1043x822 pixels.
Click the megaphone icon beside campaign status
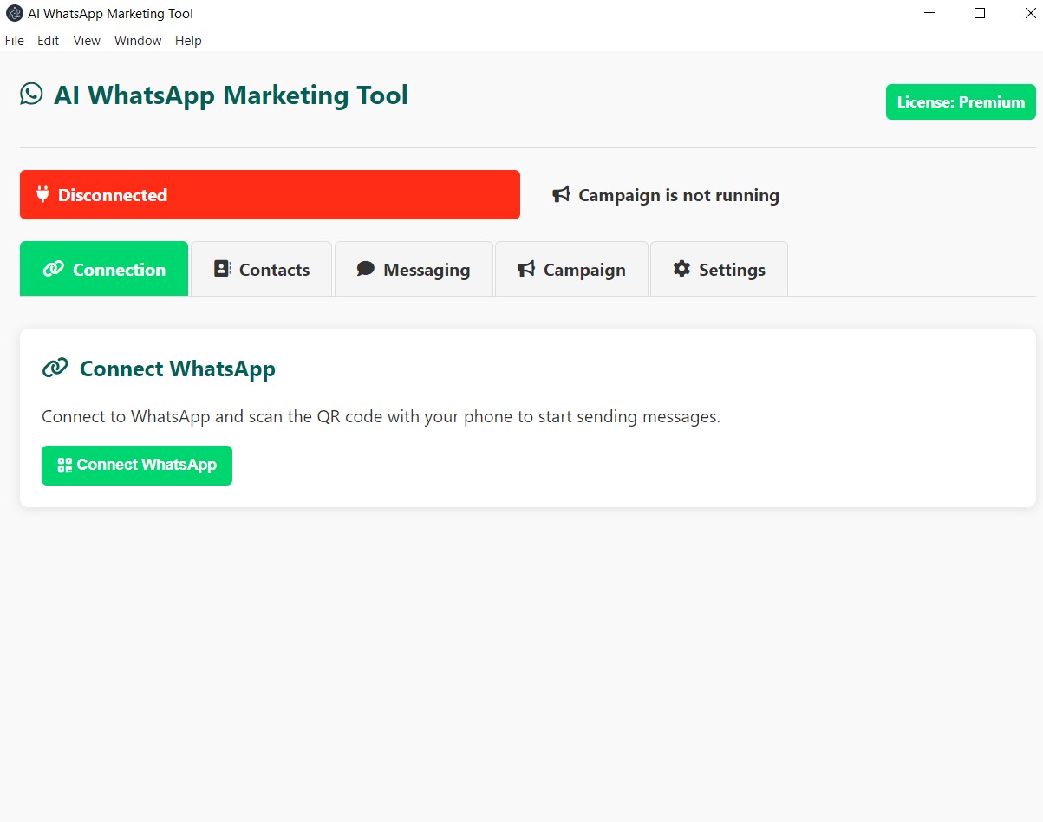point(561,195)
